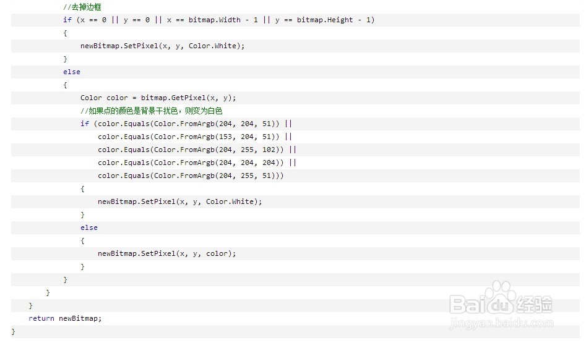Click the if keyword before color.Equals
586x343 pixels.
click(85, 124)
